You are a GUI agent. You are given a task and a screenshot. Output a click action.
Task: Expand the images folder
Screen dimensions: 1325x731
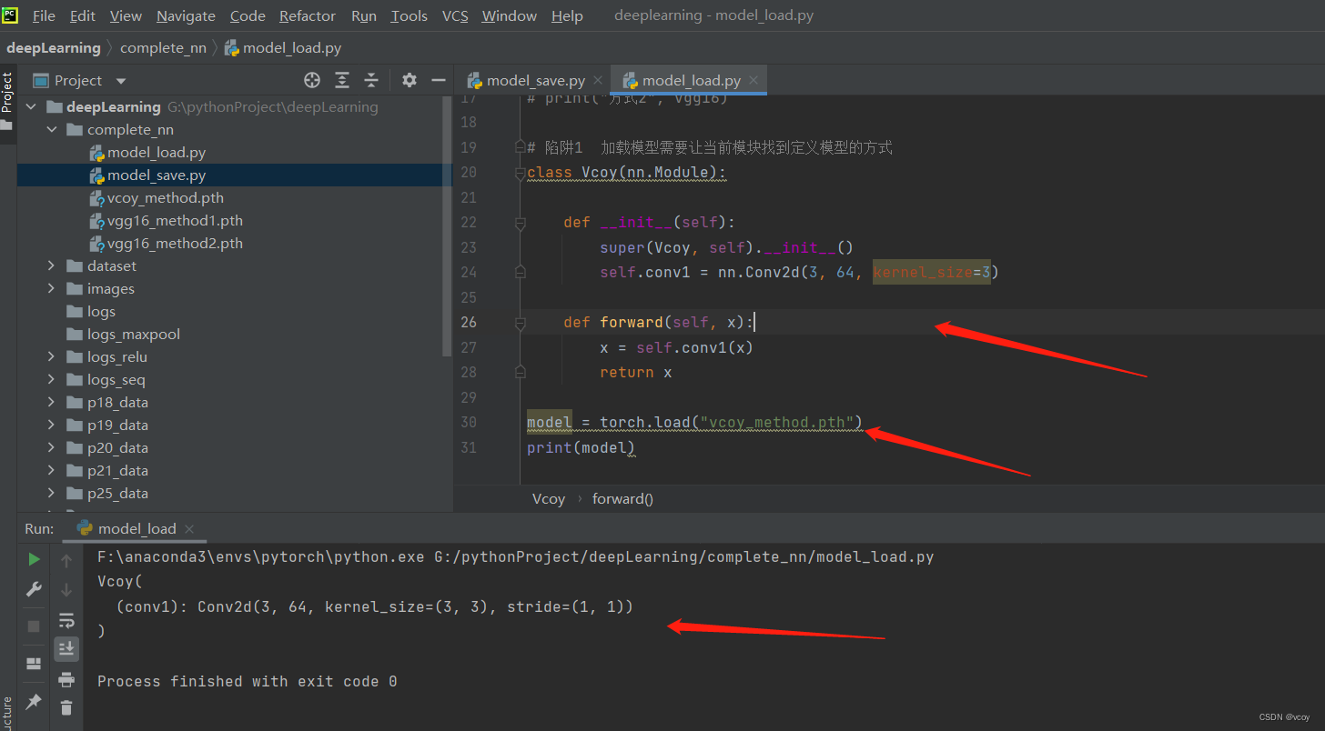pyautogui.click(x=52, y=289)
